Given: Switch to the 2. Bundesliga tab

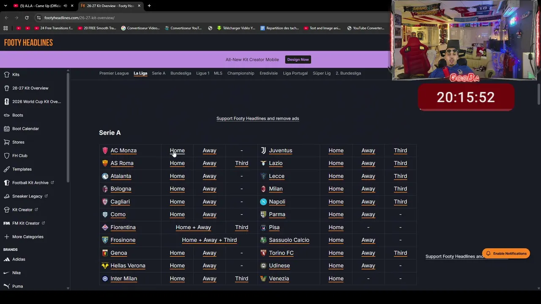Looking at the screenshot, I should click(348, 73).
